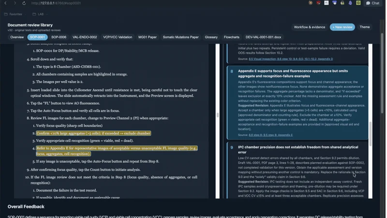
Task: Open the VAL-ENDO-0002 tab
Action: tap(85, 37)
